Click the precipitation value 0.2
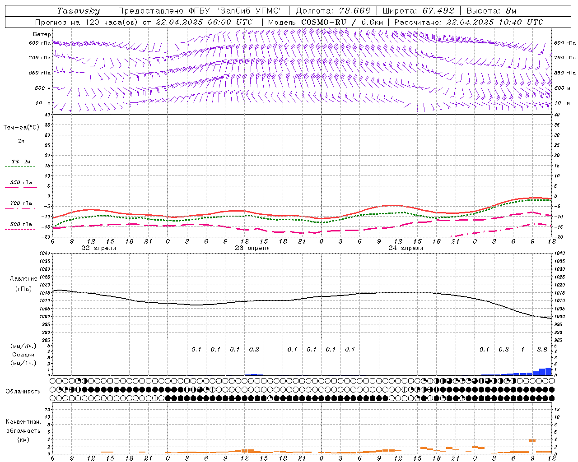The image size is (578, 462). (254, 349)
